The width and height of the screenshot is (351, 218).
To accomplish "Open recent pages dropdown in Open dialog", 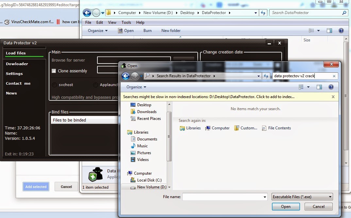I will click(141, 76).
